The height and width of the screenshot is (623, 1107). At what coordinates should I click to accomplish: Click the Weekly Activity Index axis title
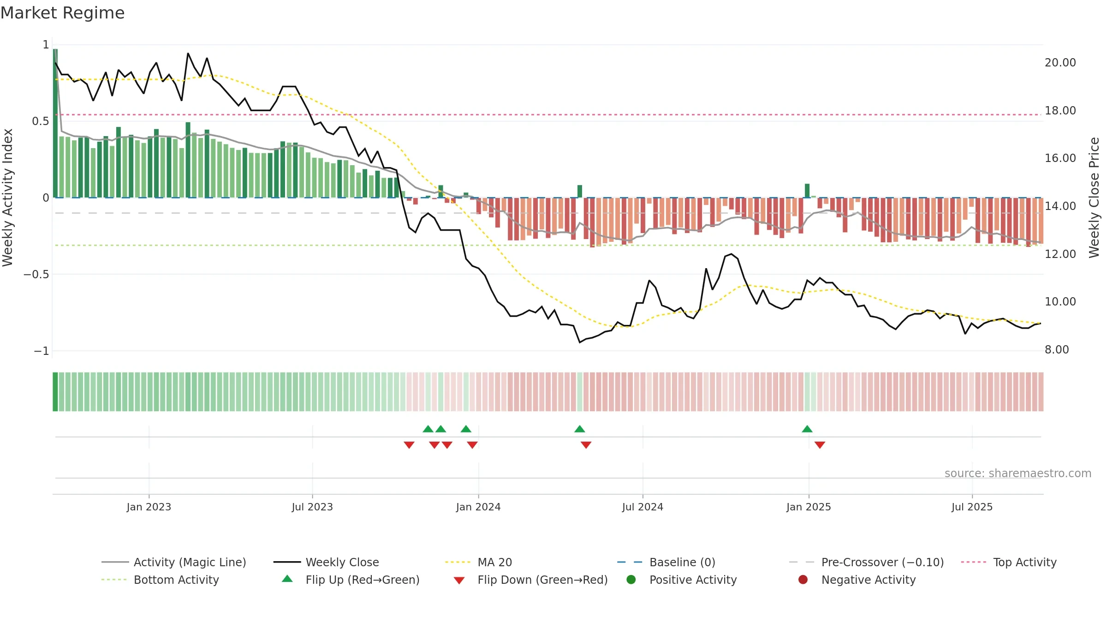pos(8,198)
